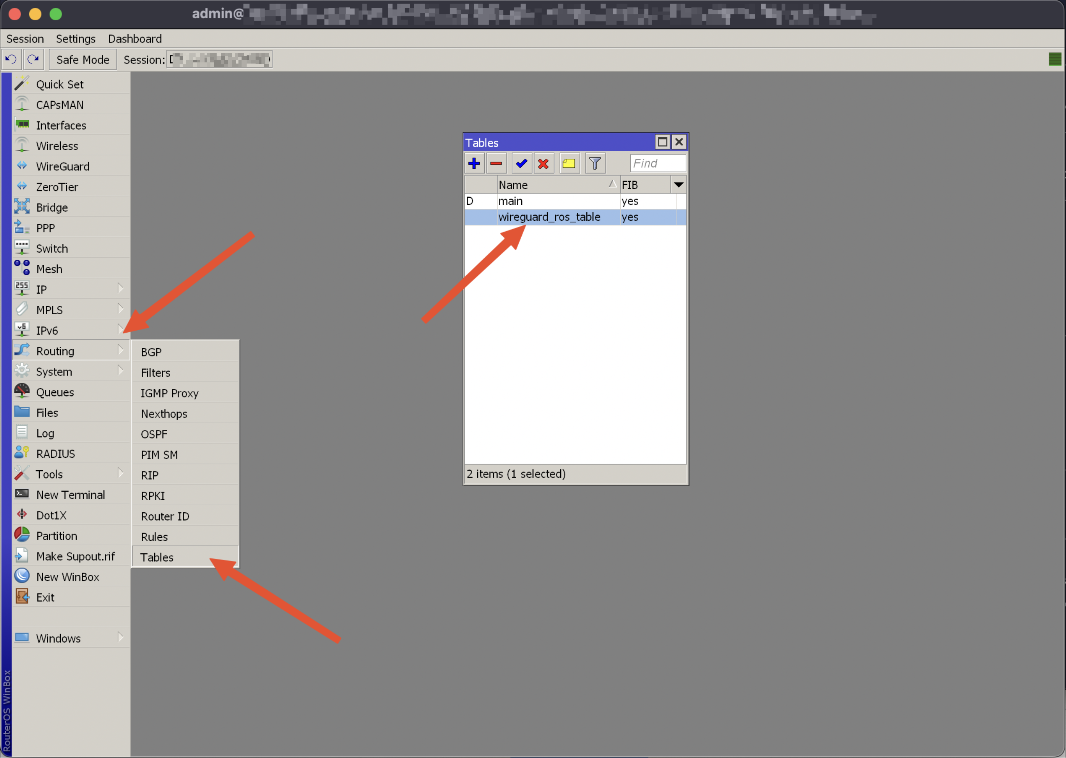The width and height of the screenshot is (1066, 758).
Task: Click the blue checkmark enable icon
Action: (x=521, y=163)
